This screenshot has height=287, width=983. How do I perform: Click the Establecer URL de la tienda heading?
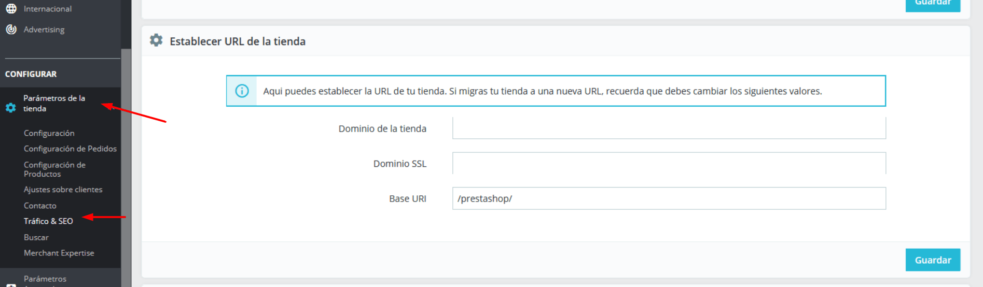[x=238, y=41]
